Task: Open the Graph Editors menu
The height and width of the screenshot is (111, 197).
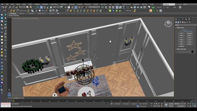Action: [x=54, y=4]
